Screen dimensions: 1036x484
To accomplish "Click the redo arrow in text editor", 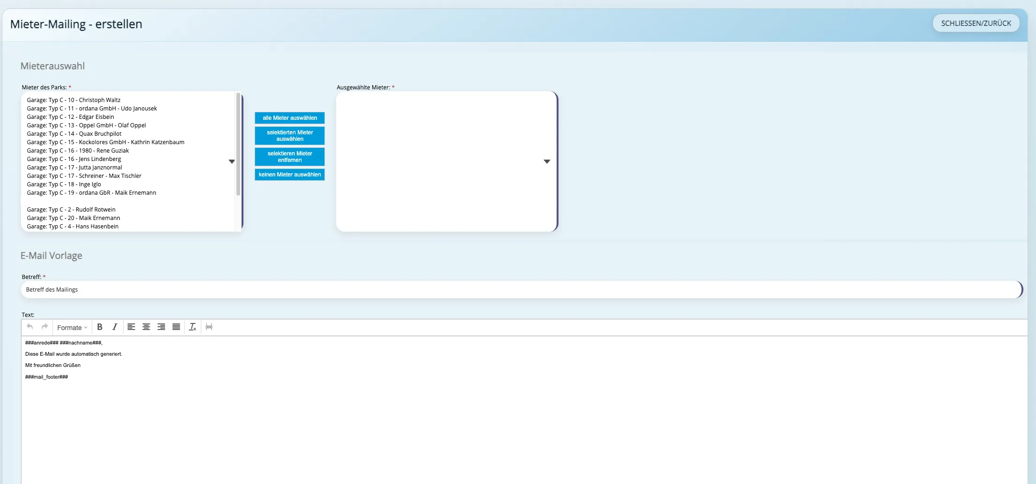I will tap(45, 327).
